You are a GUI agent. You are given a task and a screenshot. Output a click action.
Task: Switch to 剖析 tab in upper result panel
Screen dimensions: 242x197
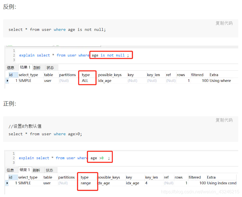[37, 67]
